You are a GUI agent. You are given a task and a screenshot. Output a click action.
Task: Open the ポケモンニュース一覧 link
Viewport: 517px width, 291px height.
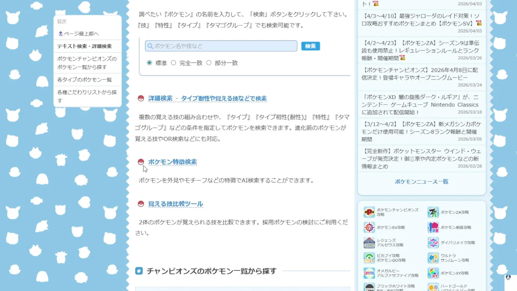click(422, 181)
